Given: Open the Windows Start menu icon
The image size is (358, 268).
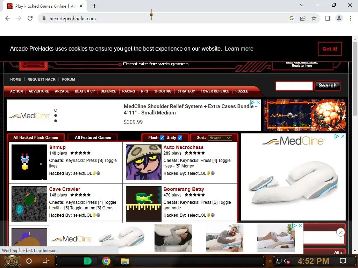Looking at the screenshot, I should (12, 261).
